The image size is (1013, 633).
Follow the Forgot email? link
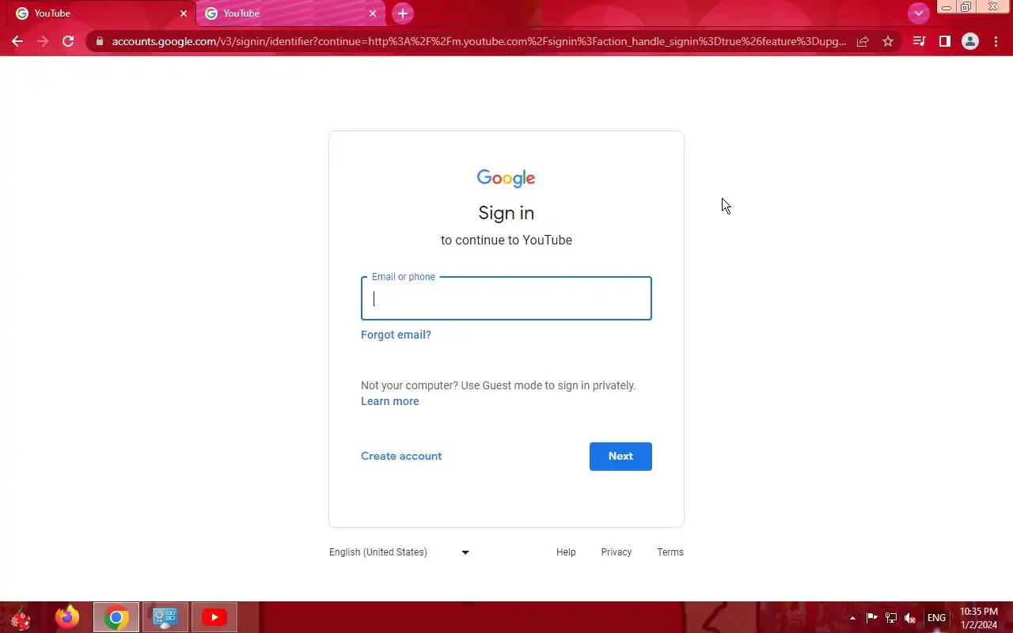click(396, 335)
